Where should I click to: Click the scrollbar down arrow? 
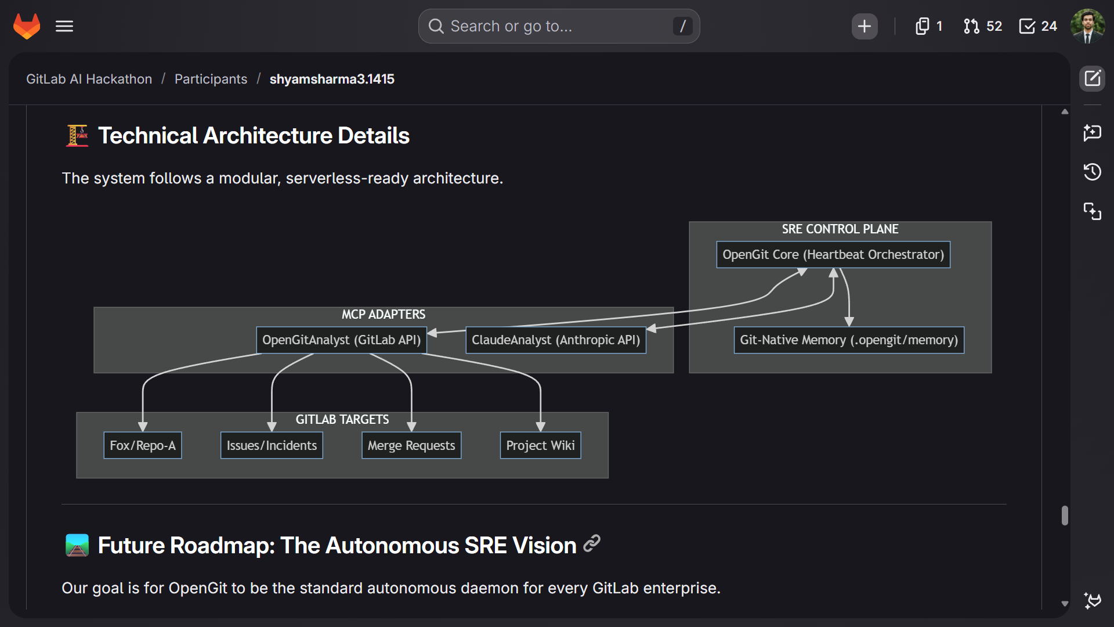pyautogui.click(x=1065, y=604)
